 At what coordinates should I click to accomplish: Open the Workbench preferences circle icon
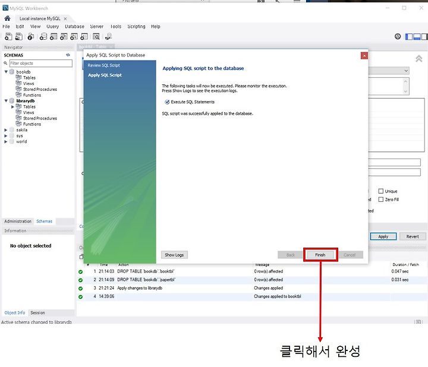[398, 36]
